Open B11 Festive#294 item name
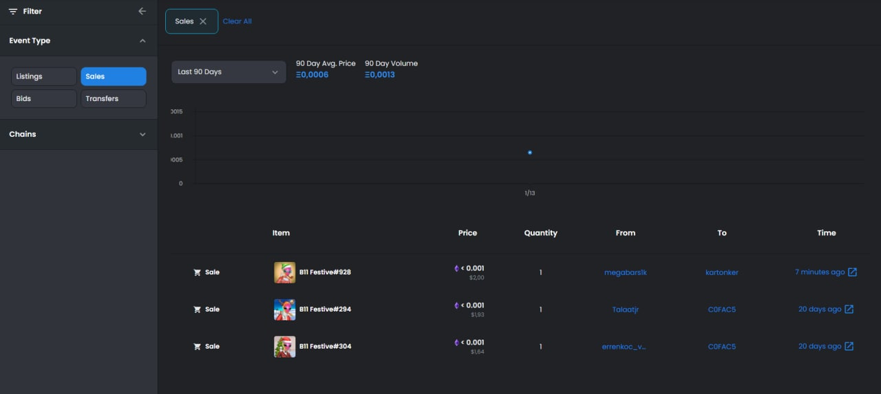 click(x=325, y=309)
